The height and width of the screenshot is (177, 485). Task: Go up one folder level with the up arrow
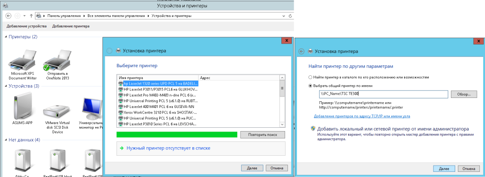tap(31, 16)
